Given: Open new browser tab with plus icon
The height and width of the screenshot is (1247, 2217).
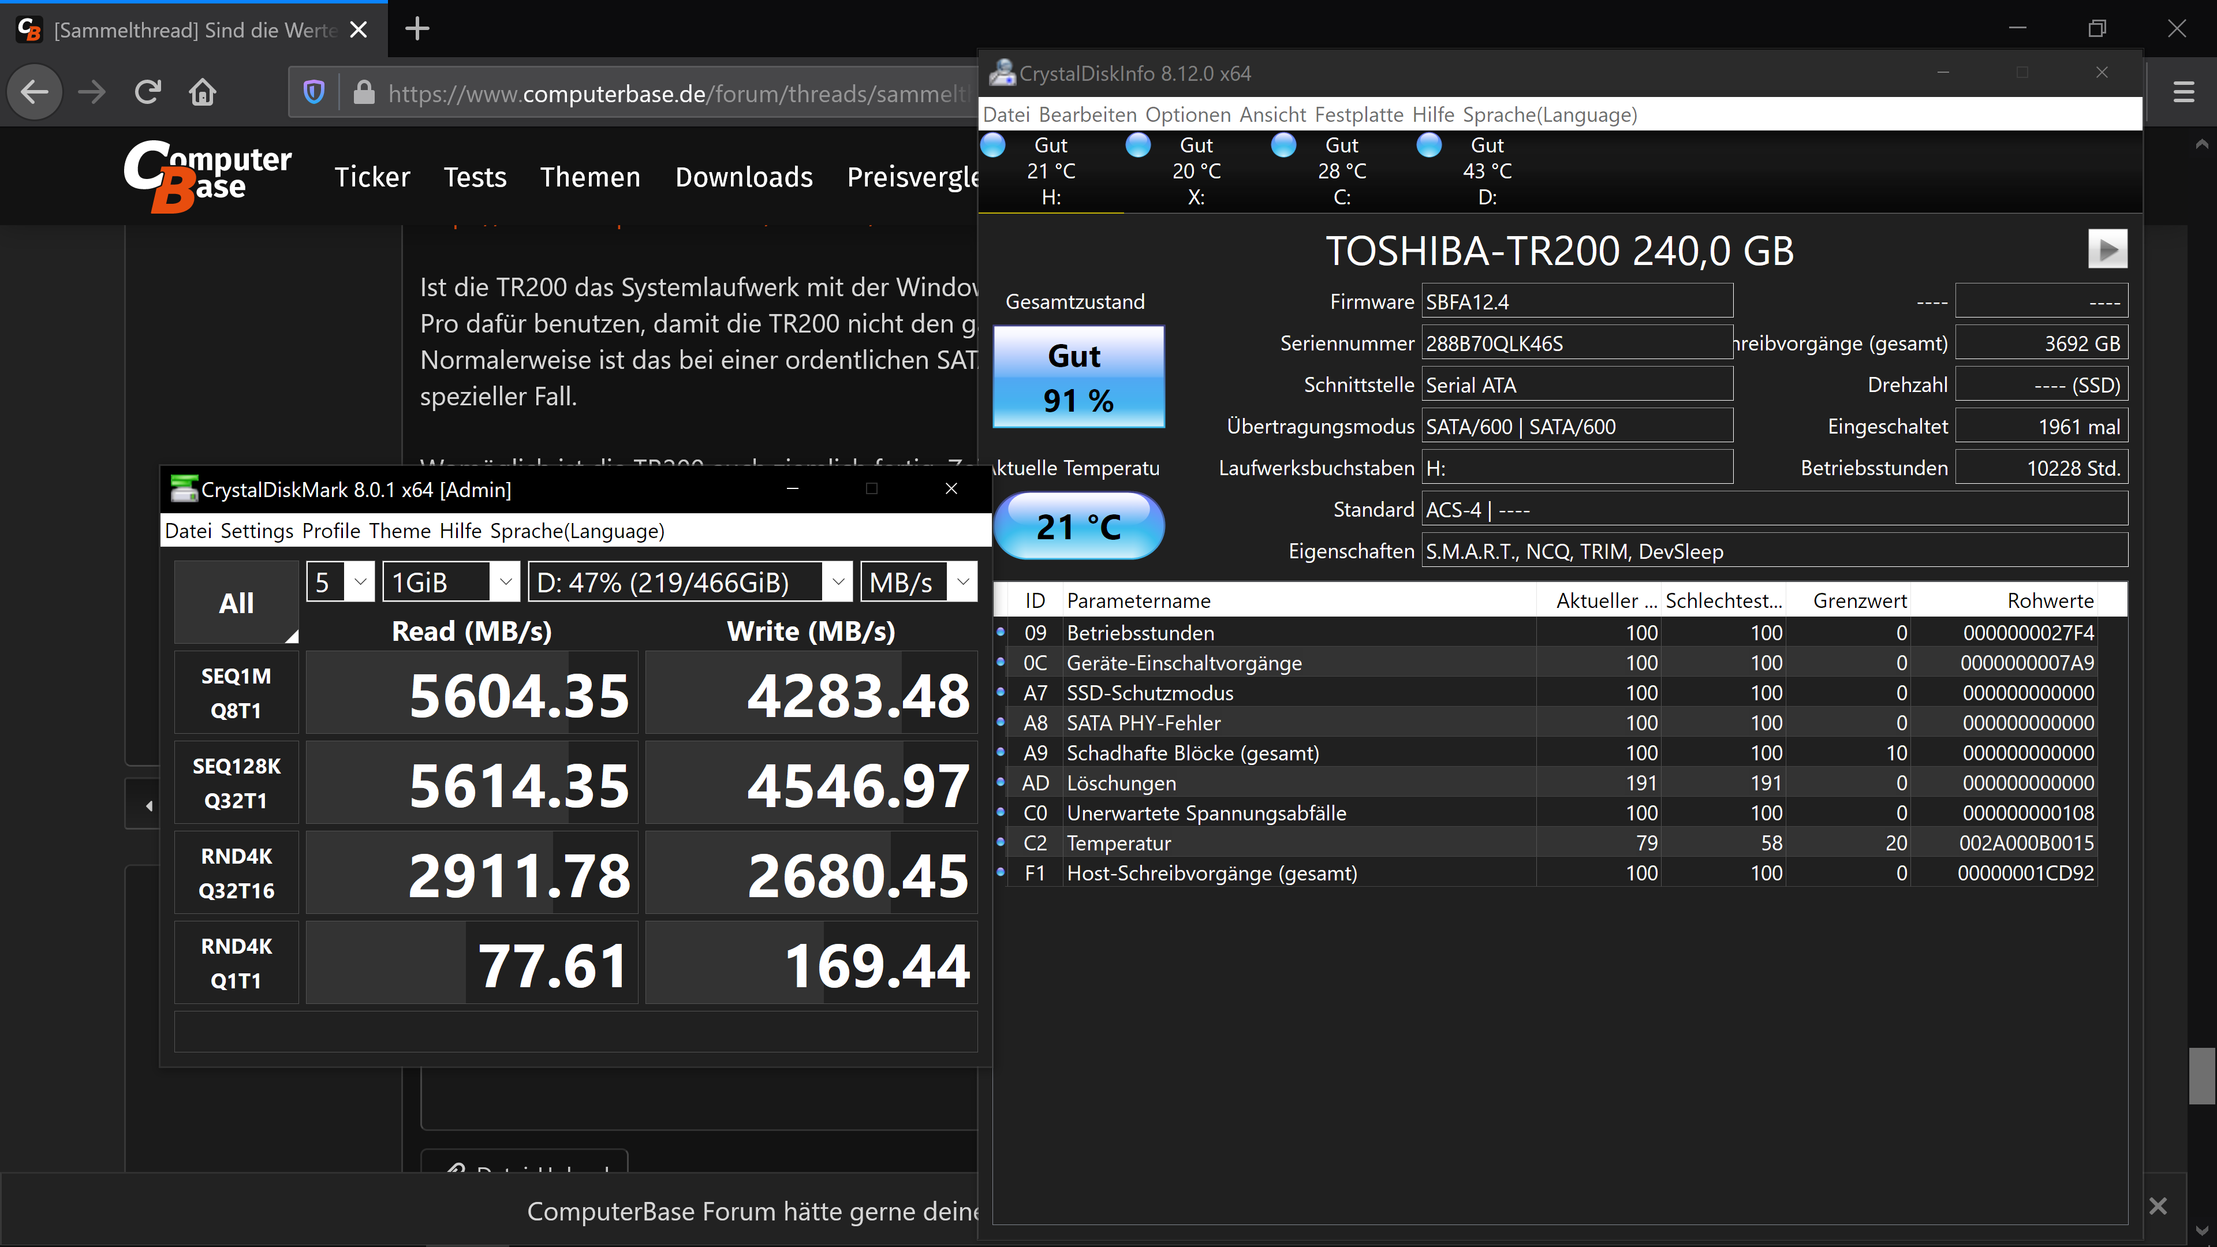Looking at the screenshot, I should 417,29.
